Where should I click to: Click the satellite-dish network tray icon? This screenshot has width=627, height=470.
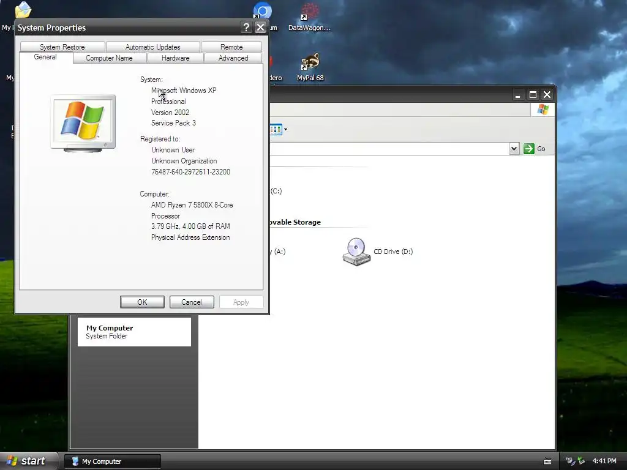tap(571, 461)
